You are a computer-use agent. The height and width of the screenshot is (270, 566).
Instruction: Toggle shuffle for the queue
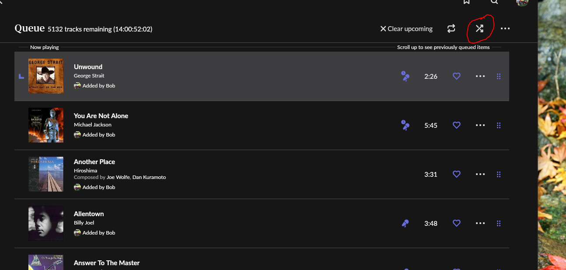click(x=479, y=28)
